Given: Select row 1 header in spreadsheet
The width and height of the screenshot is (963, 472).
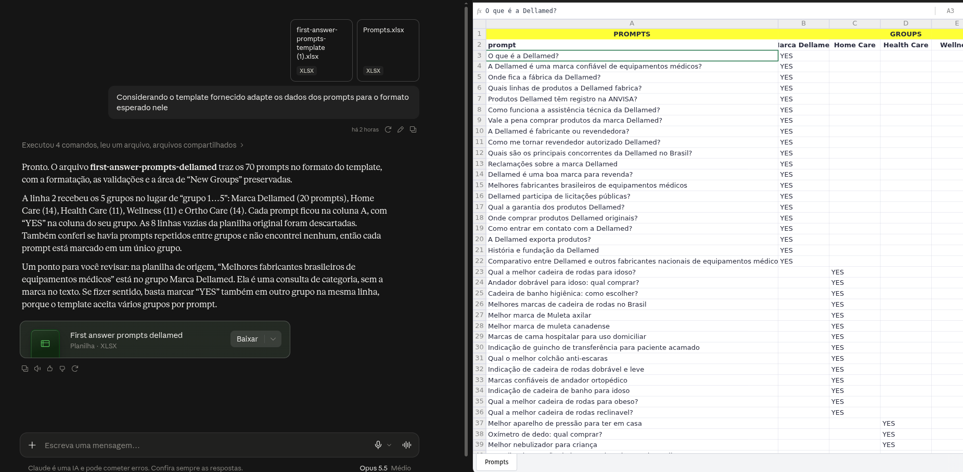Looking at the screenshot, I should pyautogui.click(x=479, y=34).
